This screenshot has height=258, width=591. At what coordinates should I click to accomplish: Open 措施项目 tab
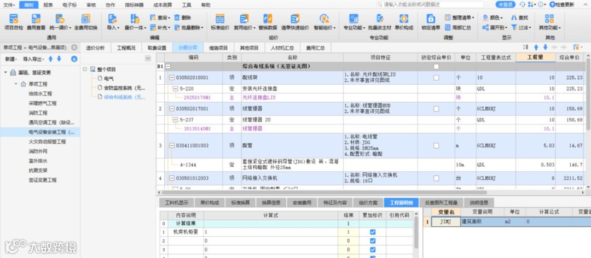pyautogui.click(x=218, y=48)
